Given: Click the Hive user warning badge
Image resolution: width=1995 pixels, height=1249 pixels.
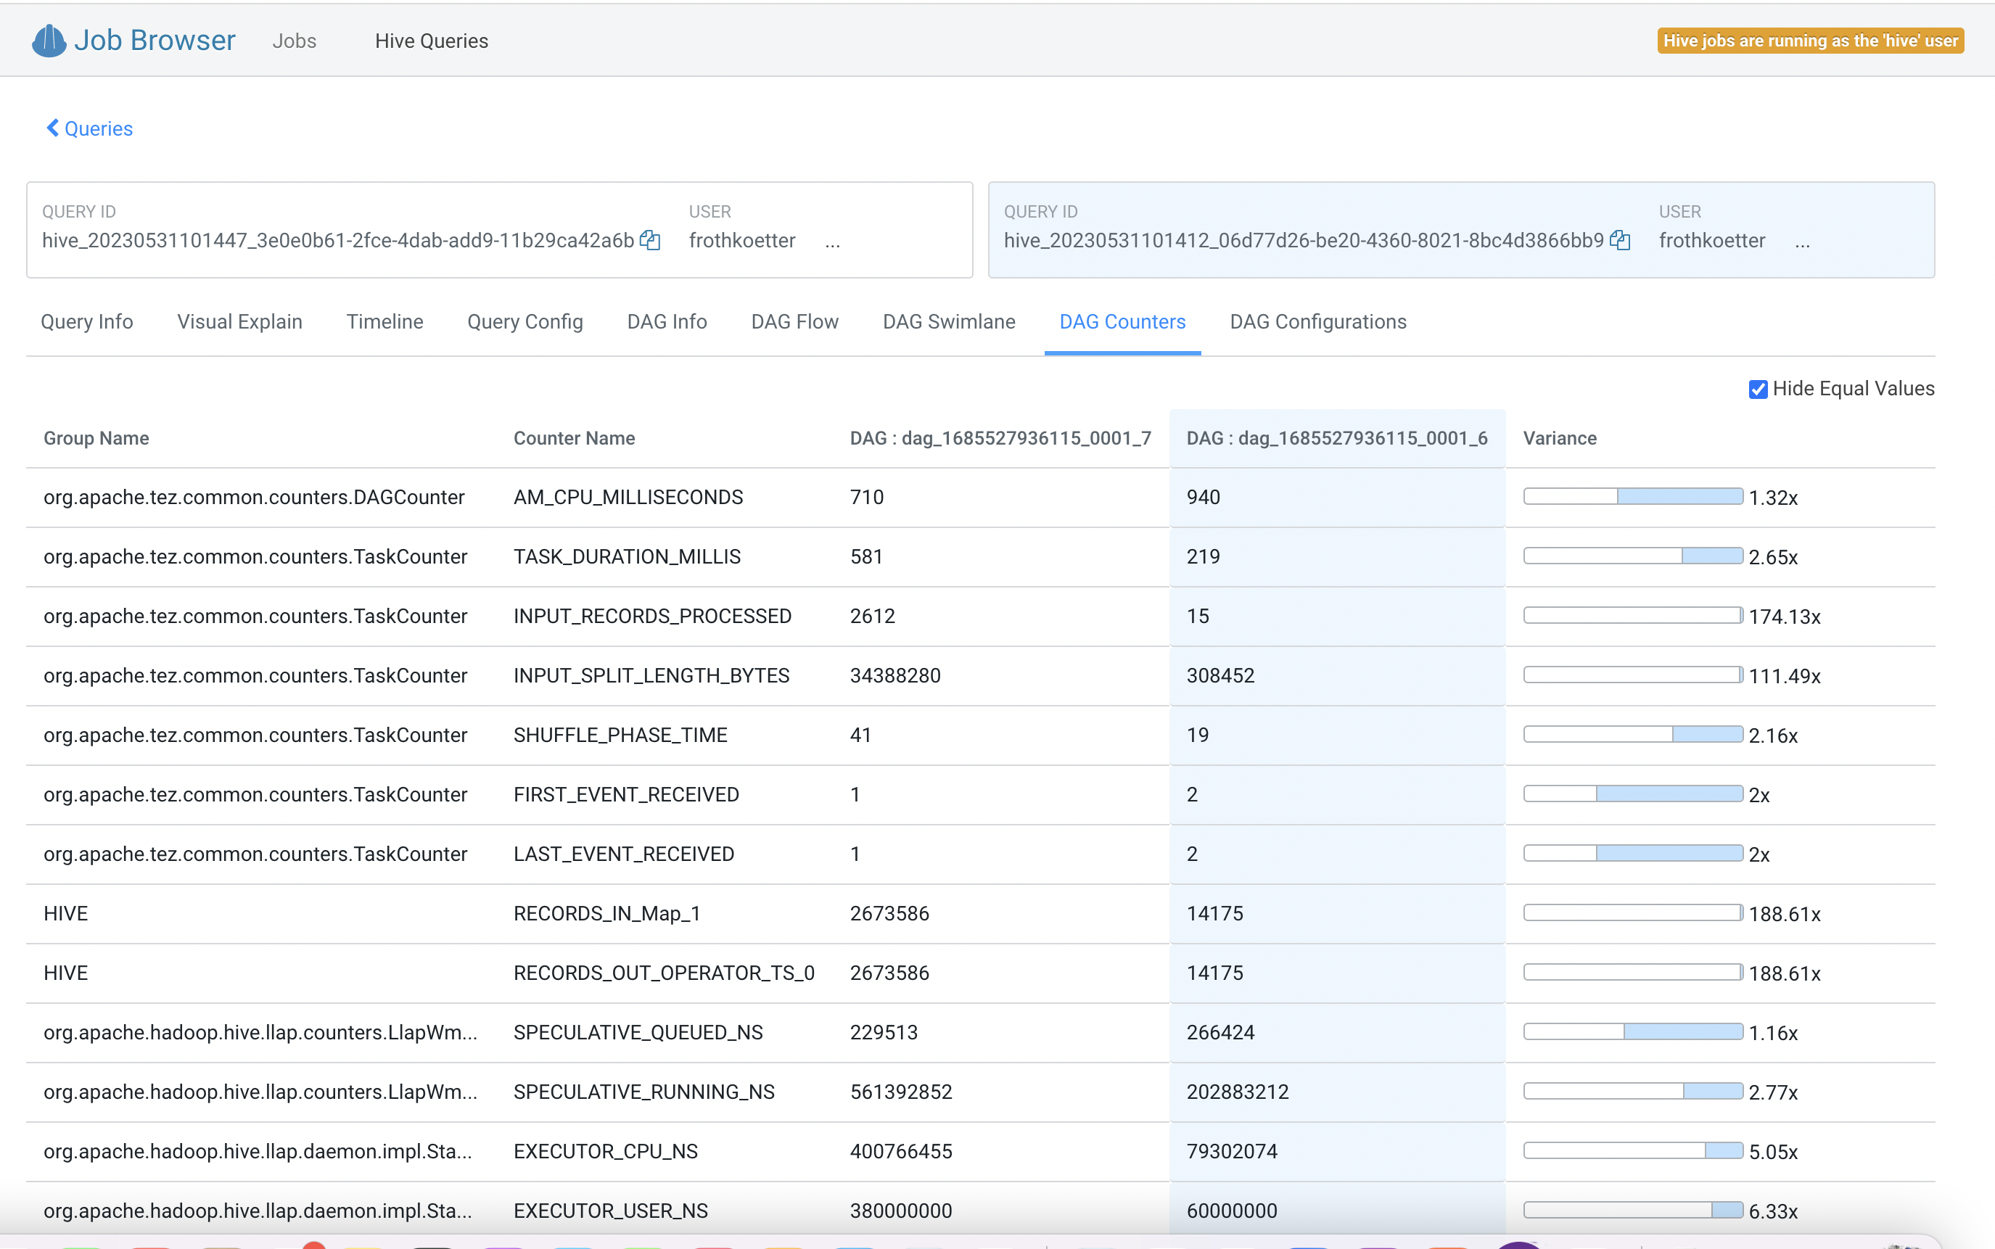Looking at the screenshot, I should pos(1809,41).
